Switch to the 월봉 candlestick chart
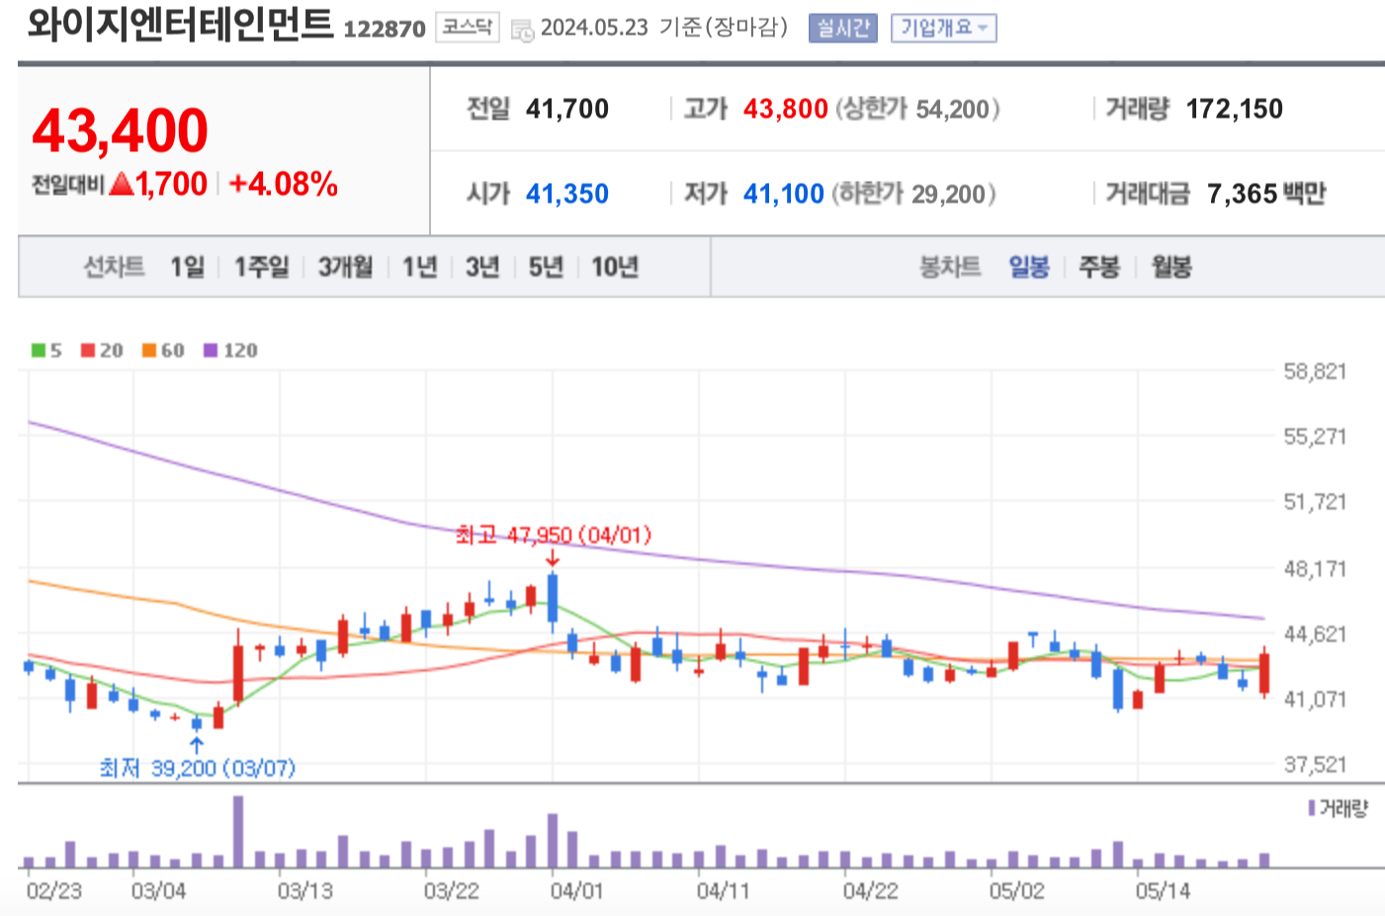1385x916 pixels. (x=1171, y=267)
